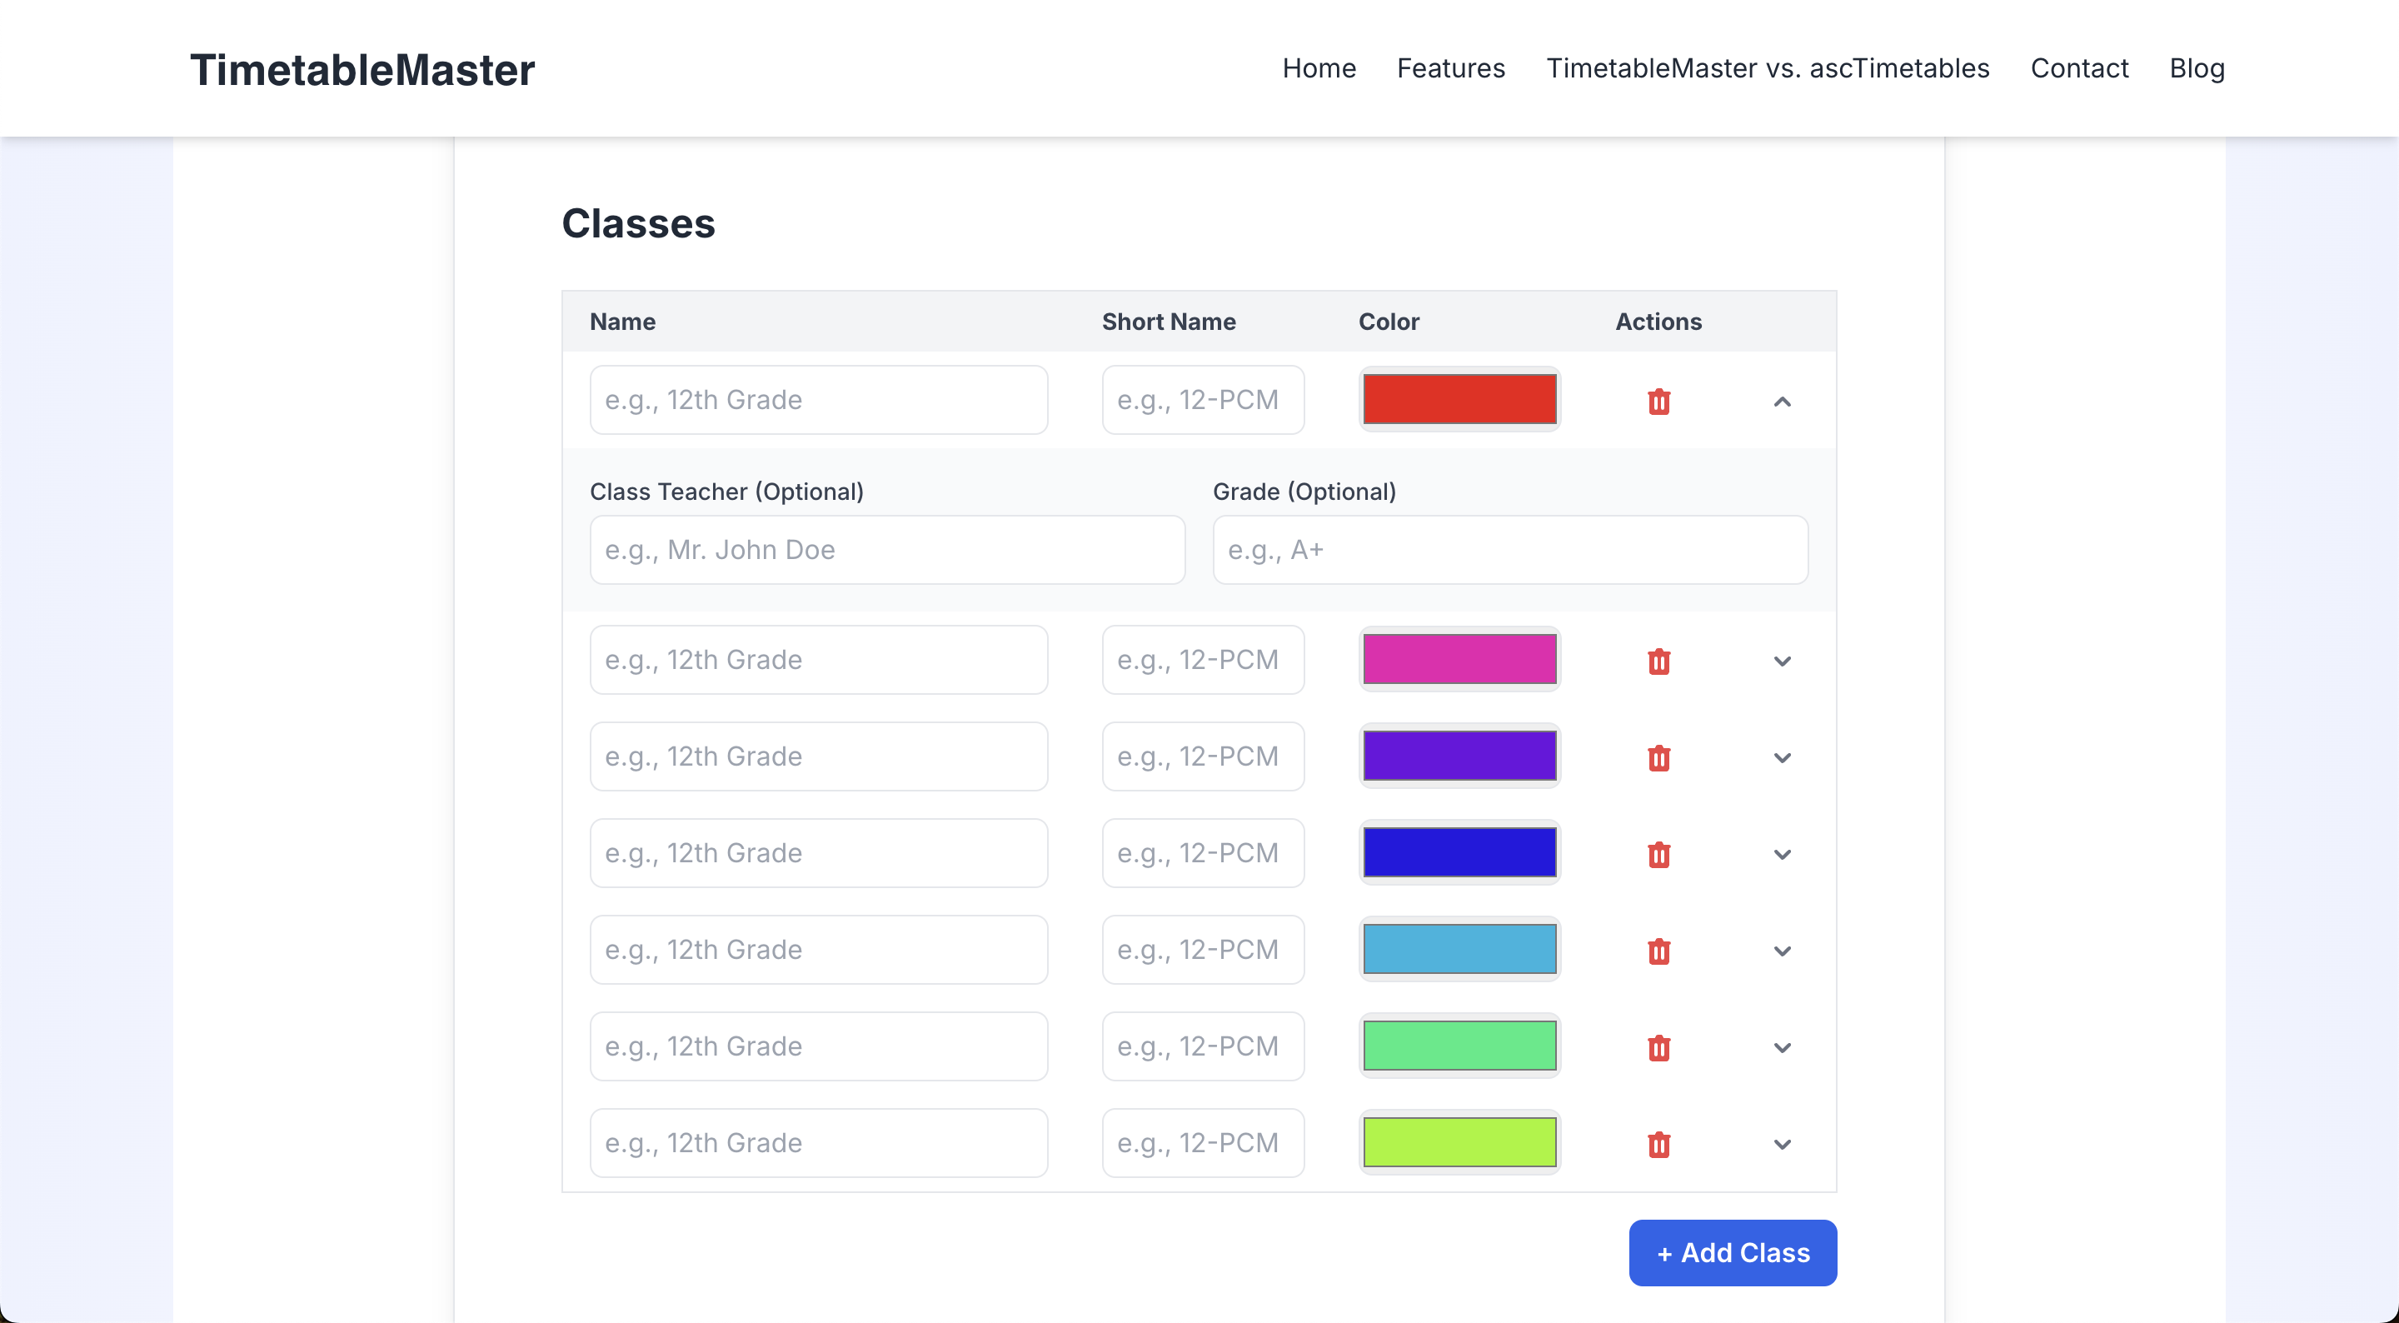This screenshot has width=2399, height=1323.
Task: Open the green color picker swatch
Action: 1459,1046
